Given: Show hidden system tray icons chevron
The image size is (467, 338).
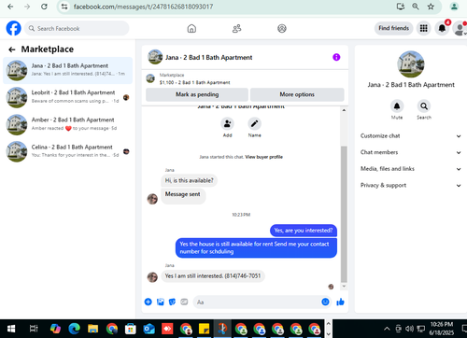Looking at the screenshot, I should [x=387, y=329].
